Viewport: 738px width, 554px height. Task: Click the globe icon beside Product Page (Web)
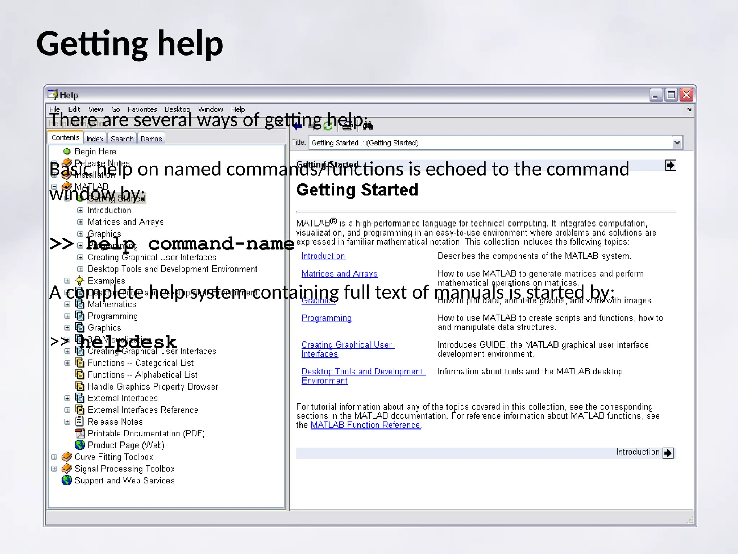[x=80, y=445]
